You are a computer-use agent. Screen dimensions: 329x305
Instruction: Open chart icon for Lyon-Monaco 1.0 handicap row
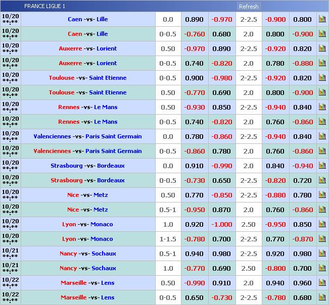point(322,224)
